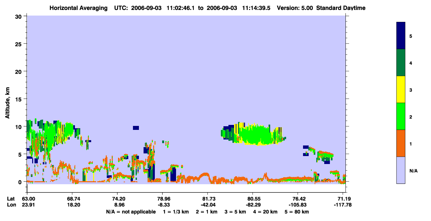Viewport: 431px width, 221px height.
Task: Click the 'Horizontal Averaging' title text
Action: [x=79, y=8]
